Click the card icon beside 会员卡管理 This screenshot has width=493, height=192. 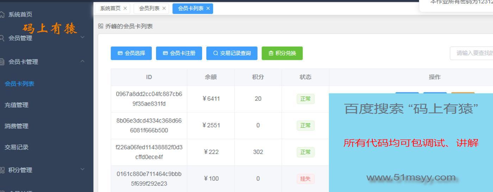(2, 62)
